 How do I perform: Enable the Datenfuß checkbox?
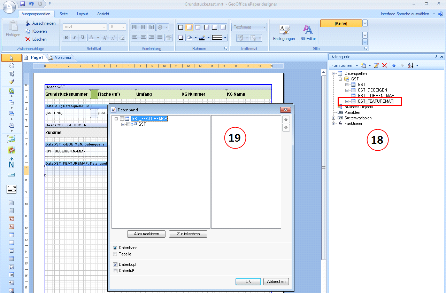coord(115,271)
